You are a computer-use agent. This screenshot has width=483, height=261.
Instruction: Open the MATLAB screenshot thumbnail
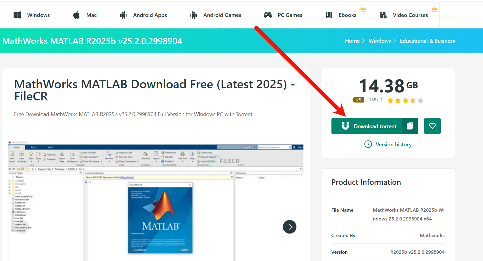[155, 201]
